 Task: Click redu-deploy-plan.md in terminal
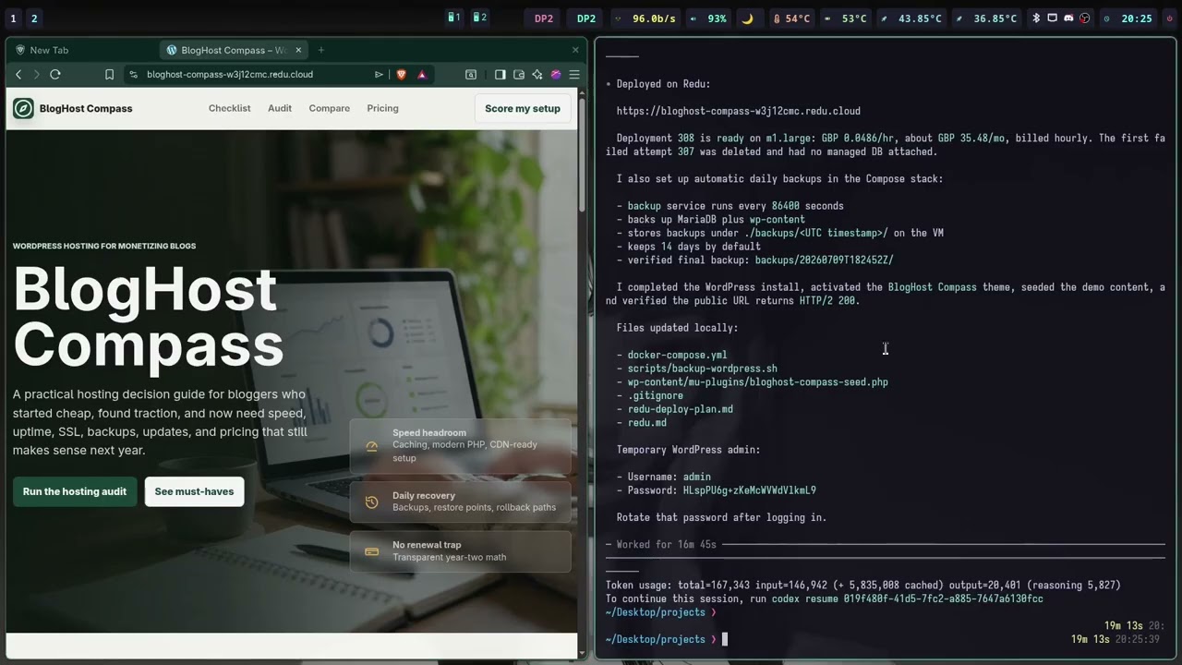click(680, 409)
